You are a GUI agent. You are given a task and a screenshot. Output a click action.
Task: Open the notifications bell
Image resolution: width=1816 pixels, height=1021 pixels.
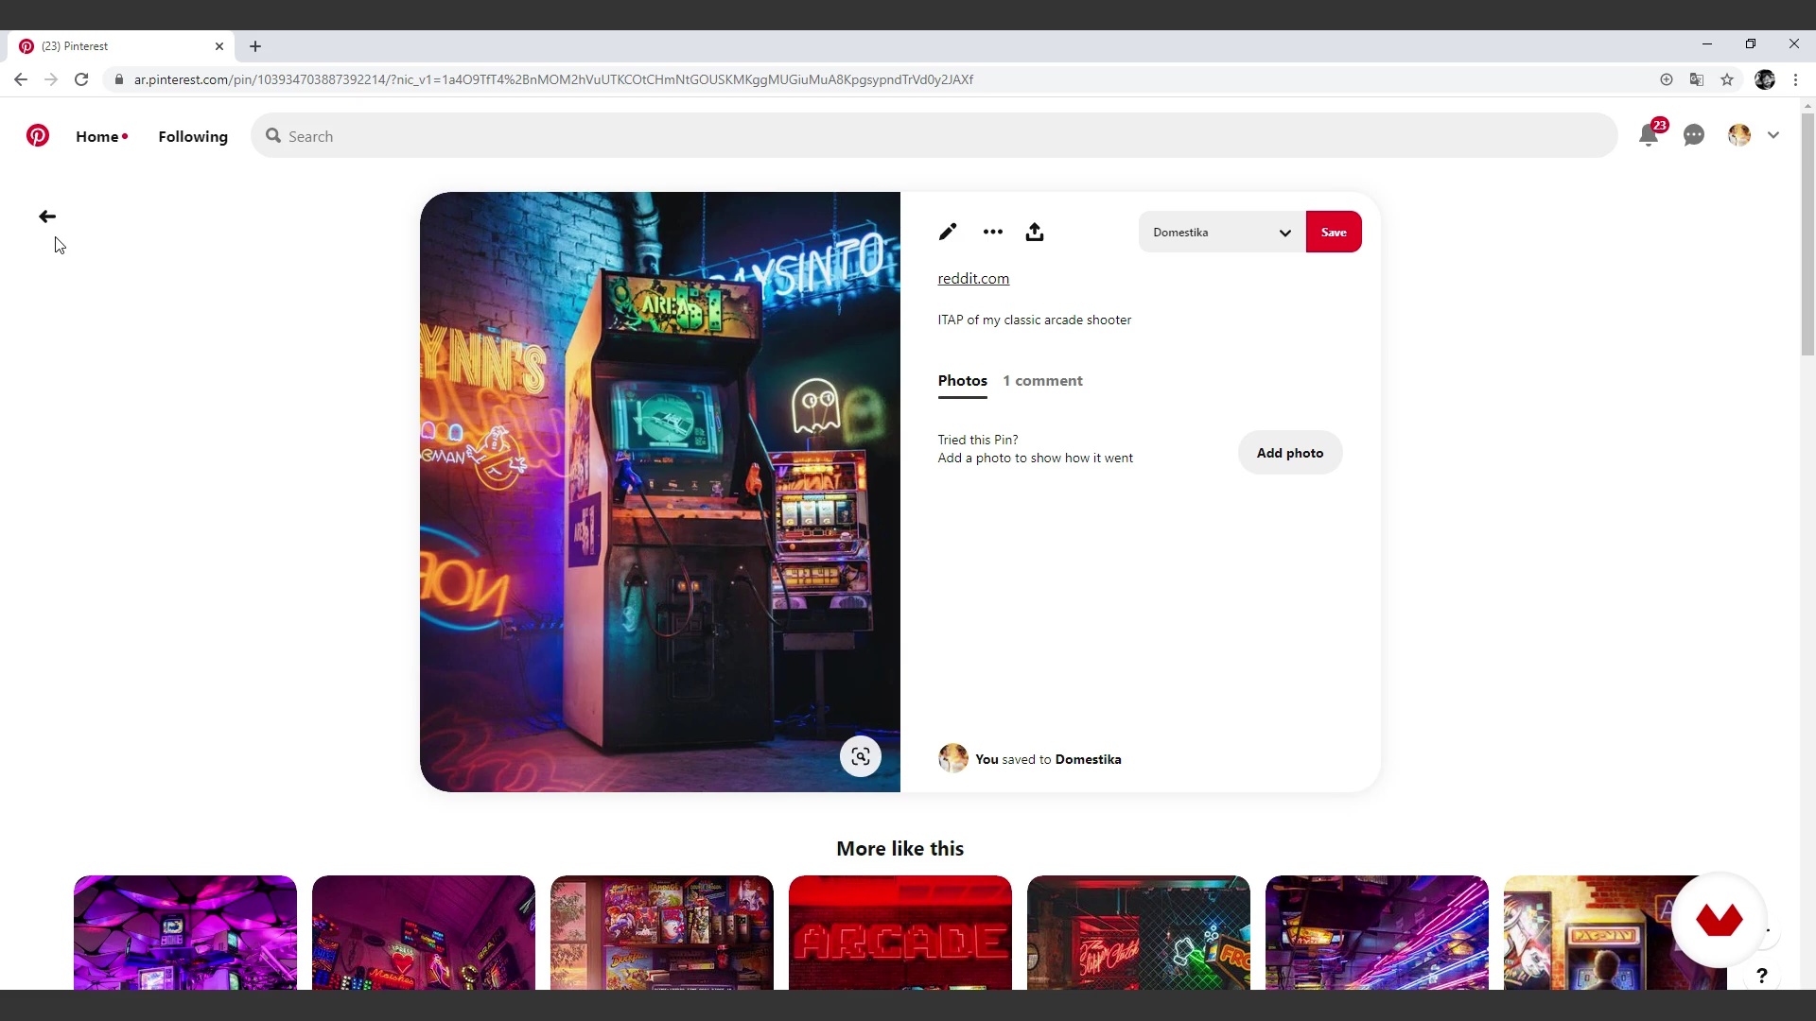[x=1649, y=135]
